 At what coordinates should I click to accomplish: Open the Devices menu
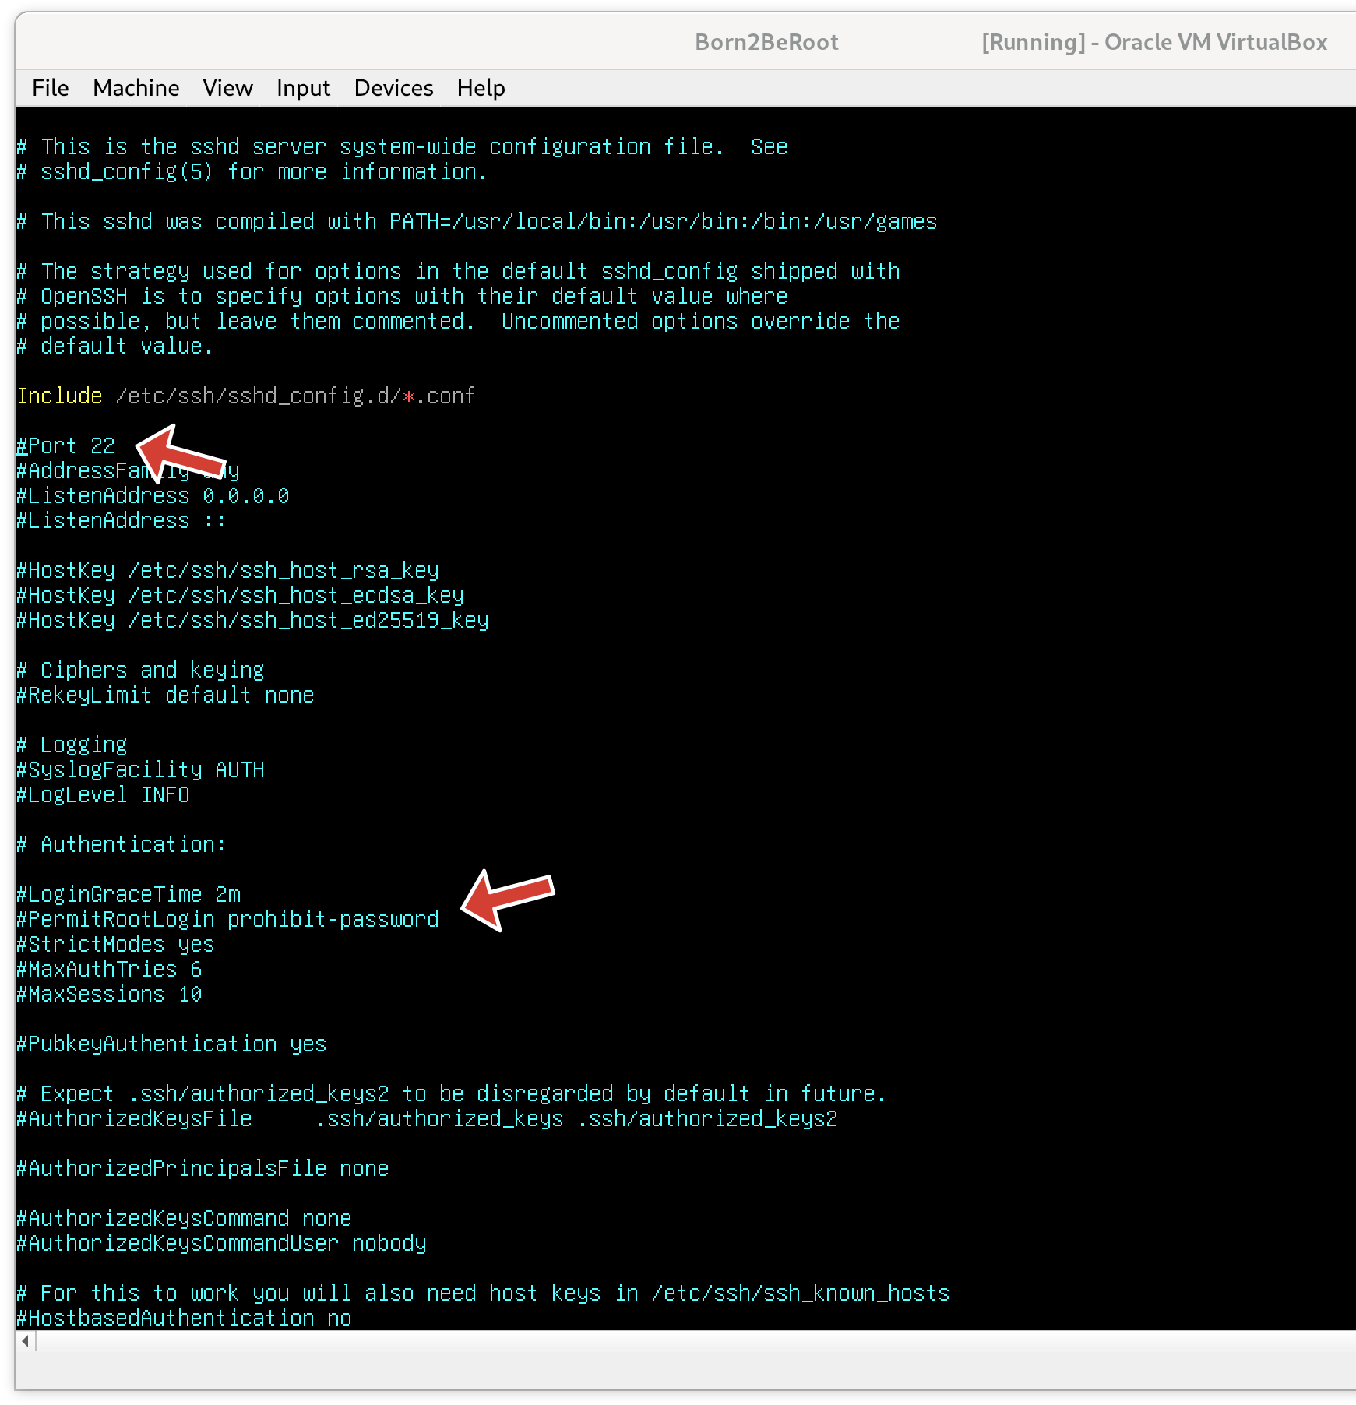click(x=394, y=88)
